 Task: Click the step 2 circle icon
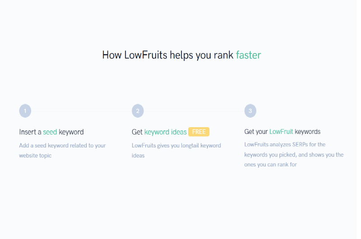pyautogui.click(x=138, y=111)
